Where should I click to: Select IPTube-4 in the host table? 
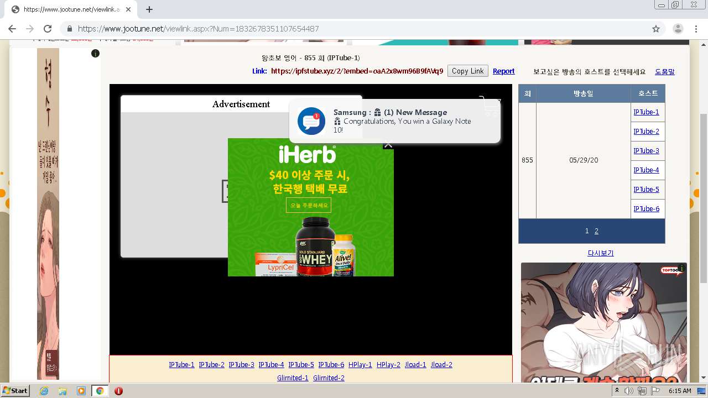646,170
